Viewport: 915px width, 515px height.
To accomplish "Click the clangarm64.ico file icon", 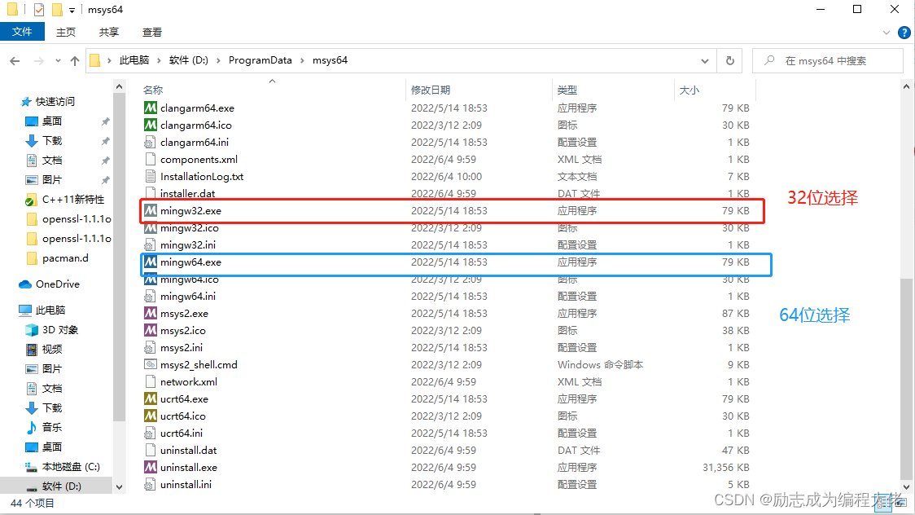I will pyautogui.click(x=151, y=125).
